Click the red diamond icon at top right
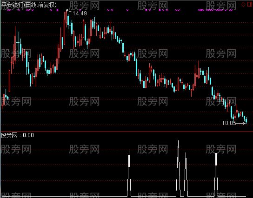 pyautogui.click(x=243, y=4)
